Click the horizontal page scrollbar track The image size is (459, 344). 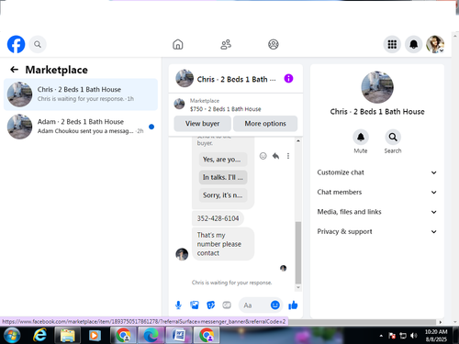coord(362,322)
